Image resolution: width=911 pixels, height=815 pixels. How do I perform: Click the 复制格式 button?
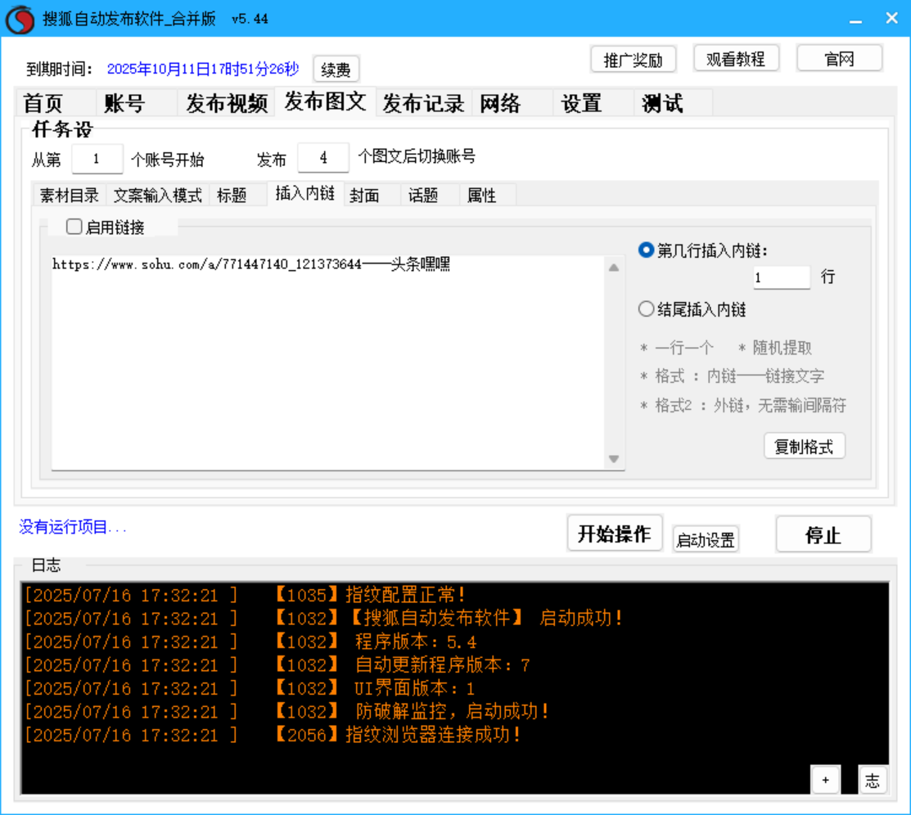(x=804, y=446)
